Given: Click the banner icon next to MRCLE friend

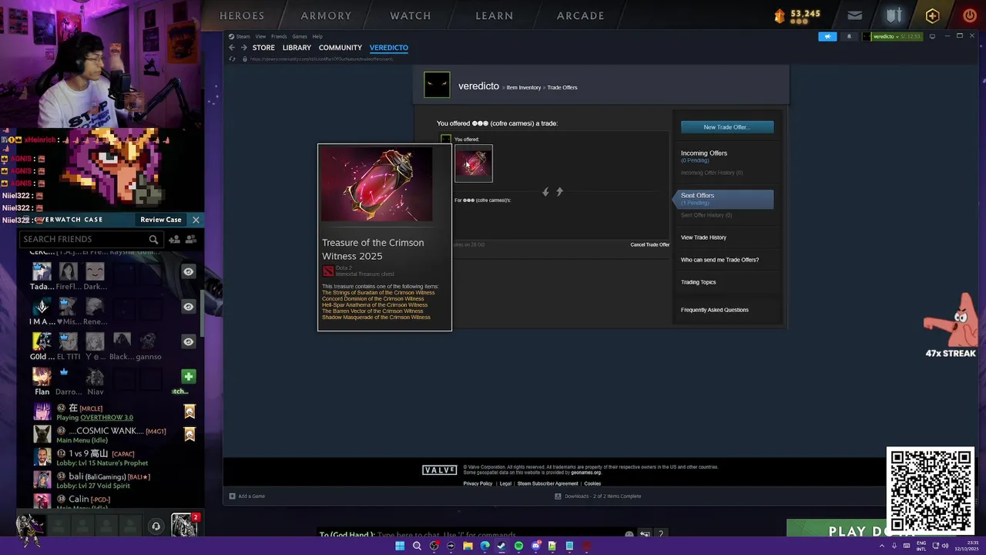Looking at the screenshot, I should pos(189,412).
